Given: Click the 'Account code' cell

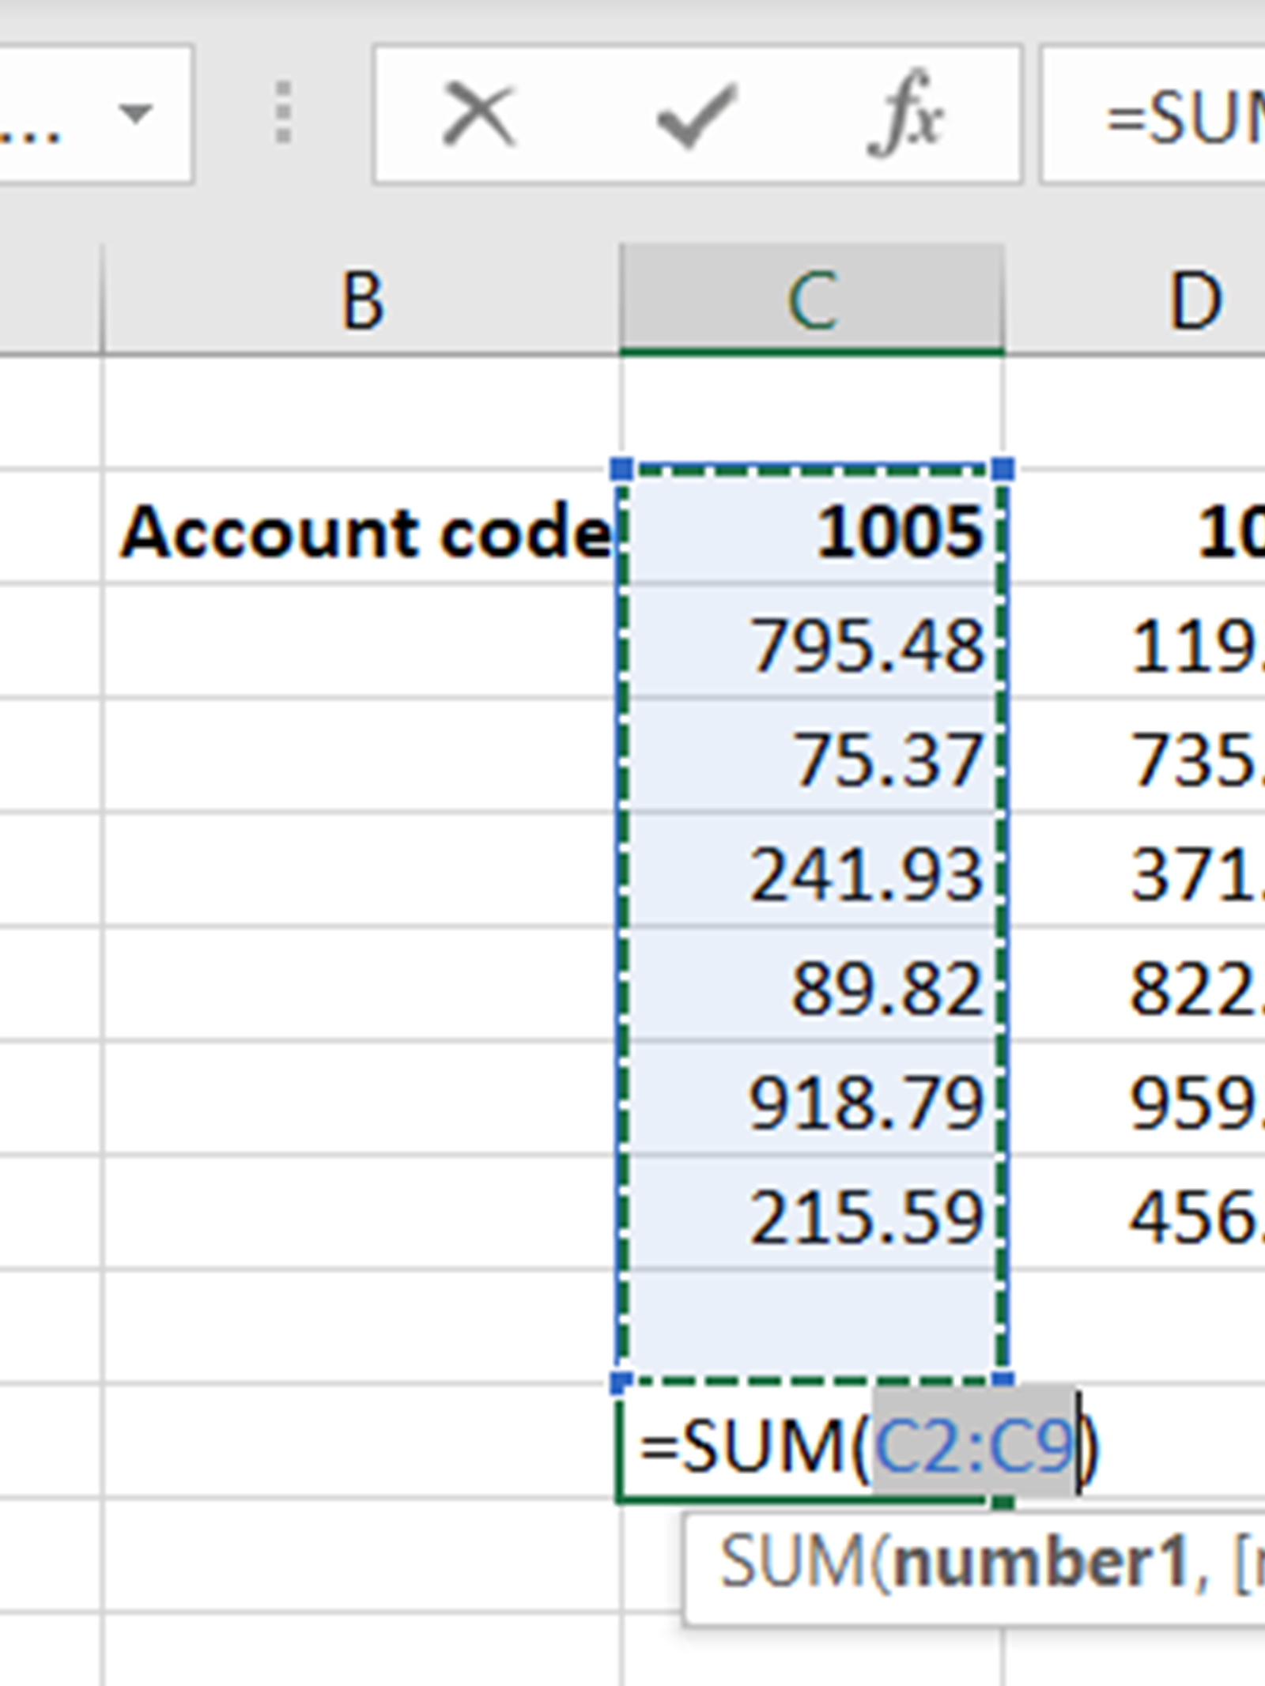Looking at the screenshot, I should 361,531.
